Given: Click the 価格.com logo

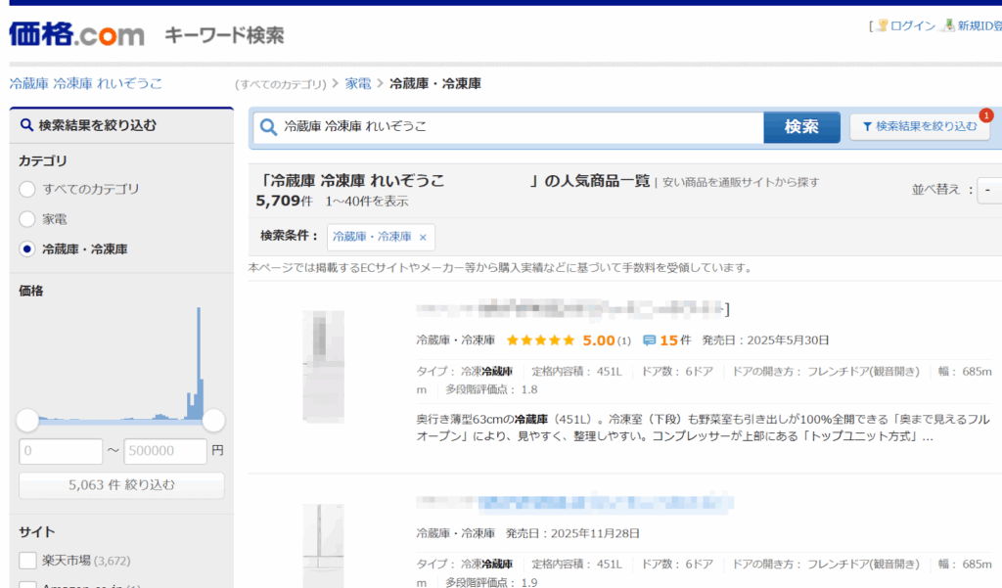Looking at the screenshot, I should pyautogui.click(x=76, y=34).
